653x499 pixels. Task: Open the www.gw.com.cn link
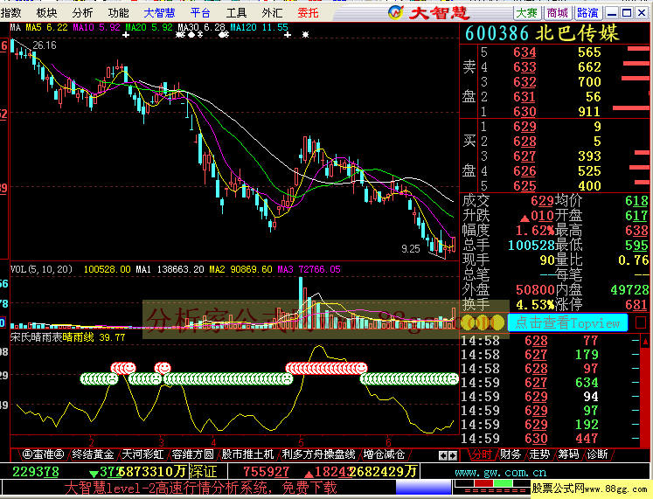(500, 473)
